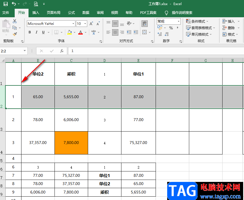Open the 插入 ribbon tab
This screenshot has height=200, width=244.
pos(36,13)
